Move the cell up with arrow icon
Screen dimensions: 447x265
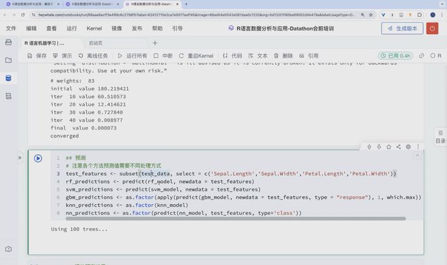tap(369, 147)
